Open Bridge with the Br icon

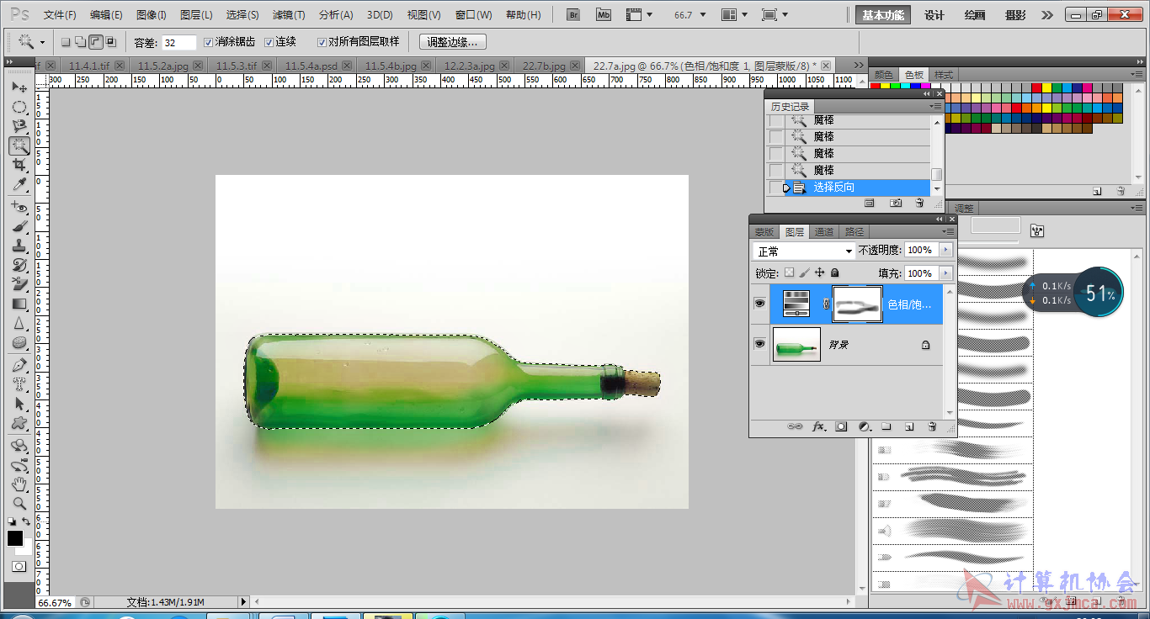click(573, 14)
